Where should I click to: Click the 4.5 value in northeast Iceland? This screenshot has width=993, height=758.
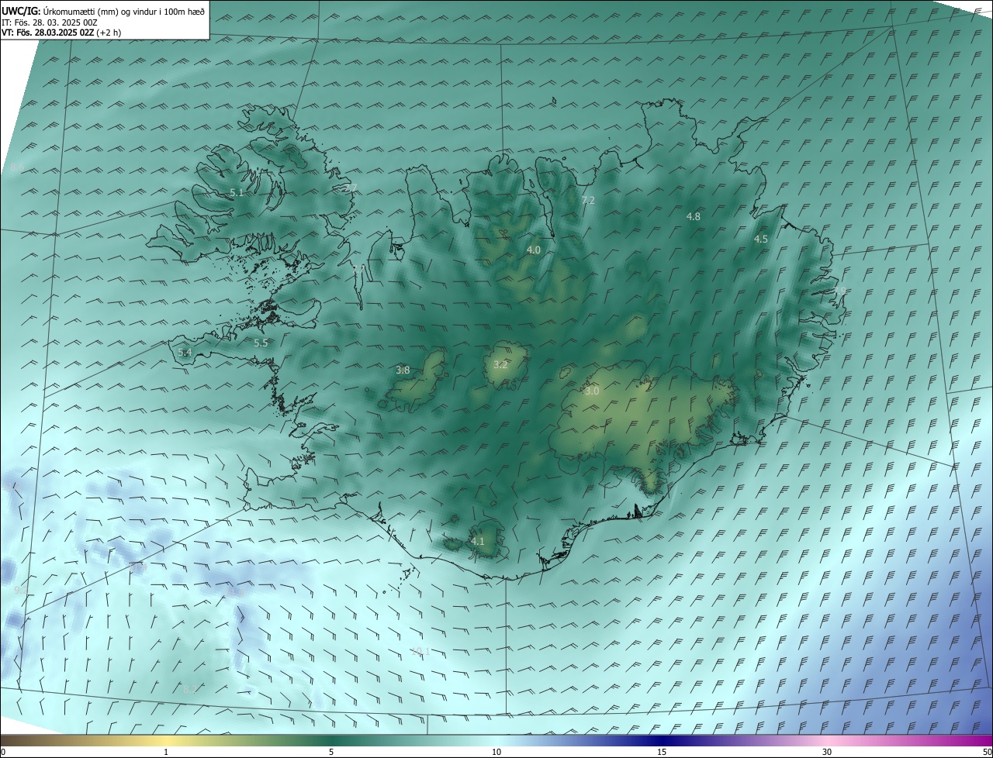[761, 239]
